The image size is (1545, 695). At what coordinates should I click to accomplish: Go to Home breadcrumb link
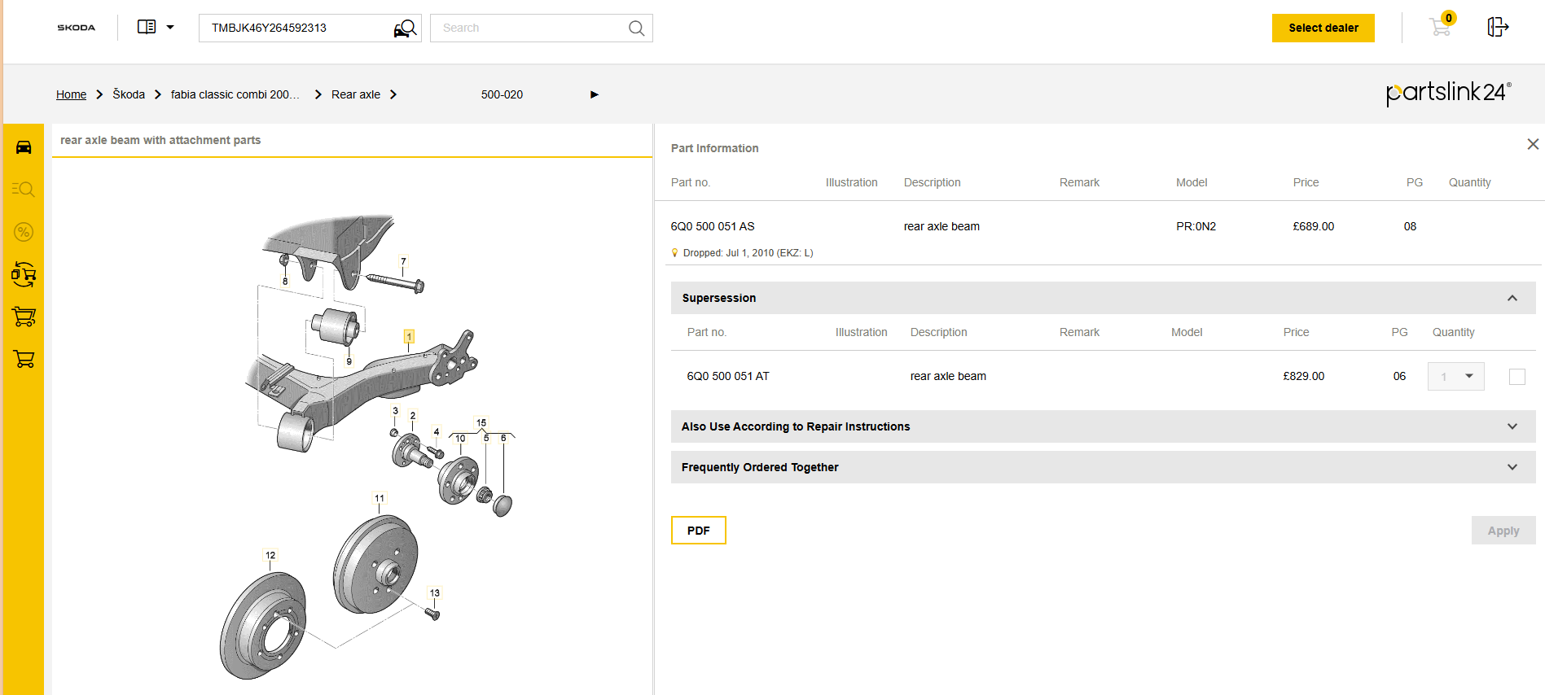[x=71, y=94]
